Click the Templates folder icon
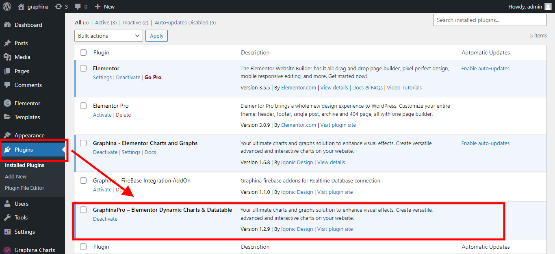Image resolution: width=555 pixels, height=254 pixels. tap(7, 117)
